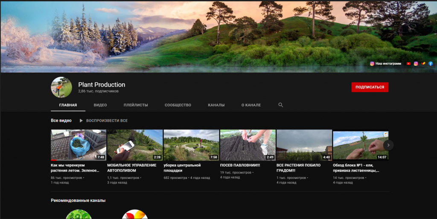Open the orange-red heart icon link in banner
This screenshot has width=437, height=219.
423,64
